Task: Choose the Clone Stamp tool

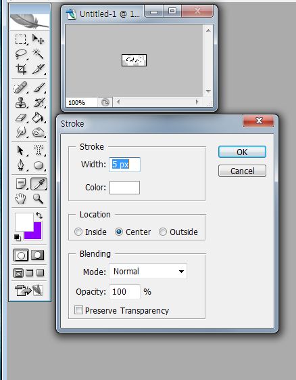Action: [21, 102]
